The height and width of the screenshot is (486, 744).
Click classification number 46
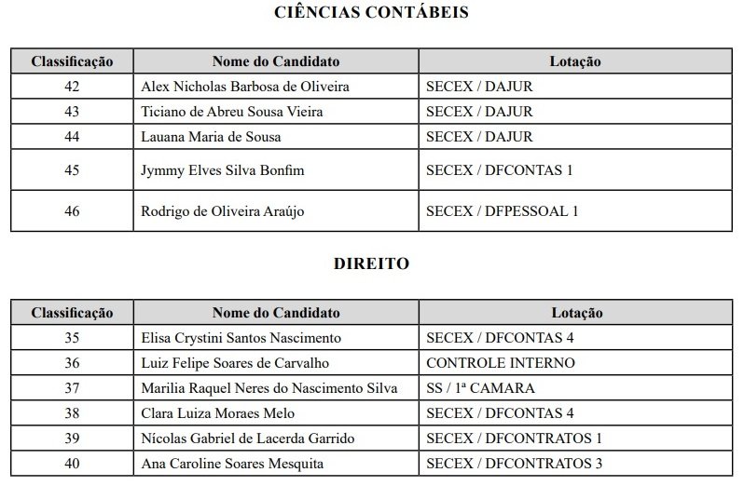[72, 211]
